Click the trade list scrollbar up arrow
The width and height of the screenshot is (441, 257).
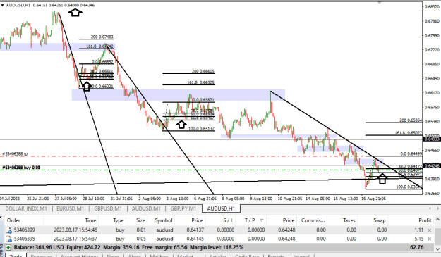[x=438, y=220]
